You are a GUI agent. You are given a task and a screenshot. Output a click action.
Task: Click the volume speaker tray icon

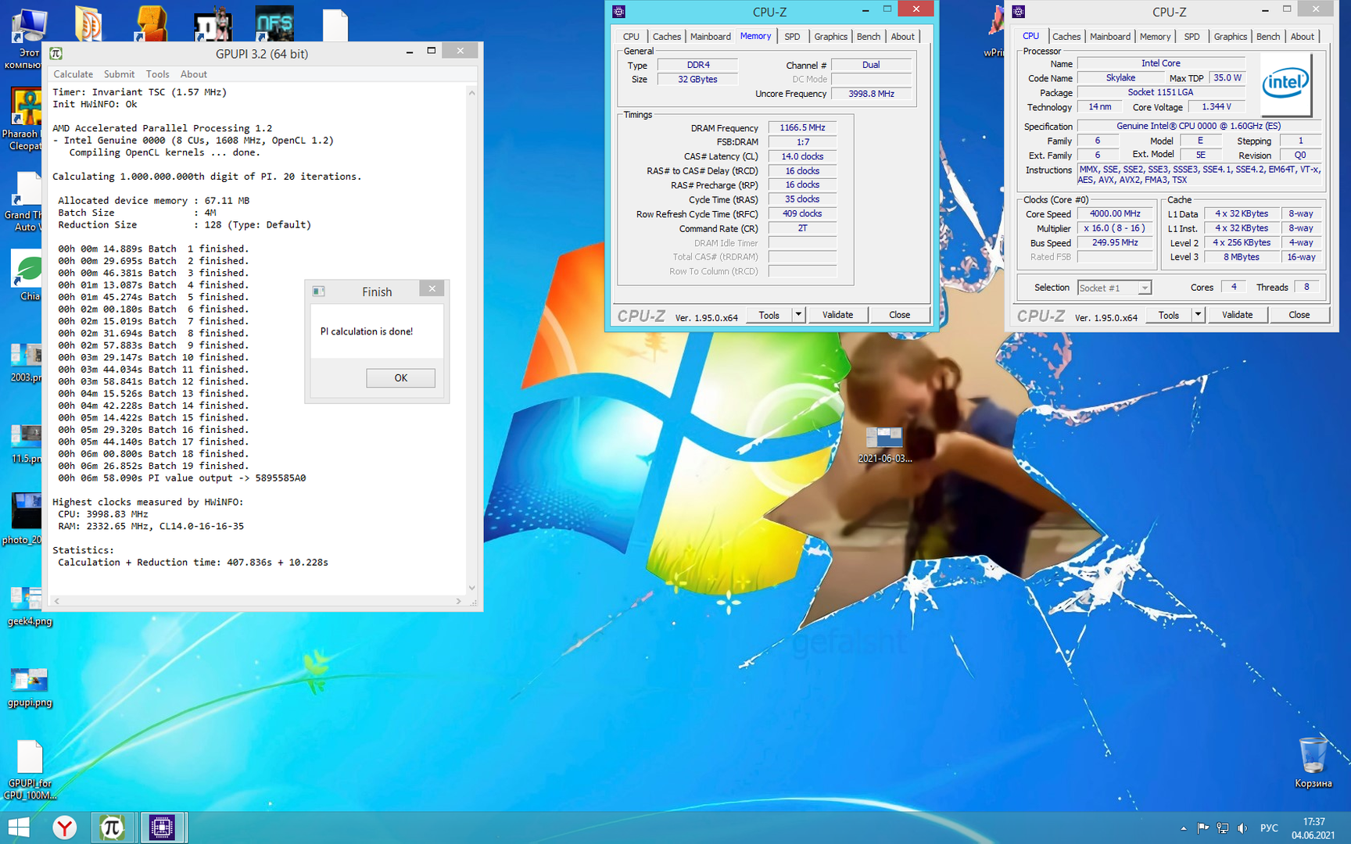point(1242,828)
